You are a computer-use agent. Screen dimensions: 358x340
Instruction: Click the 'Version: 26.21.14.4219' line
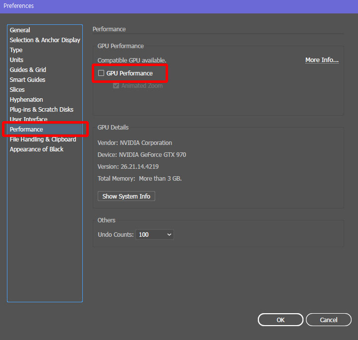click(x=128, y=167)
